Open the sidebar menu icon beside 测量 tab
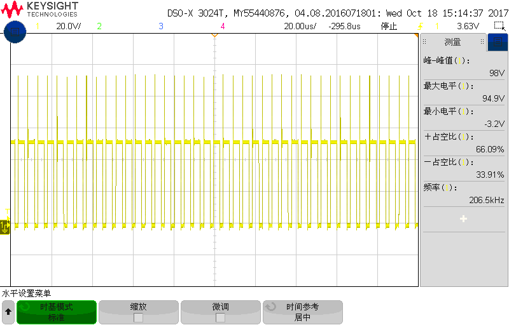 coord(498,42)
